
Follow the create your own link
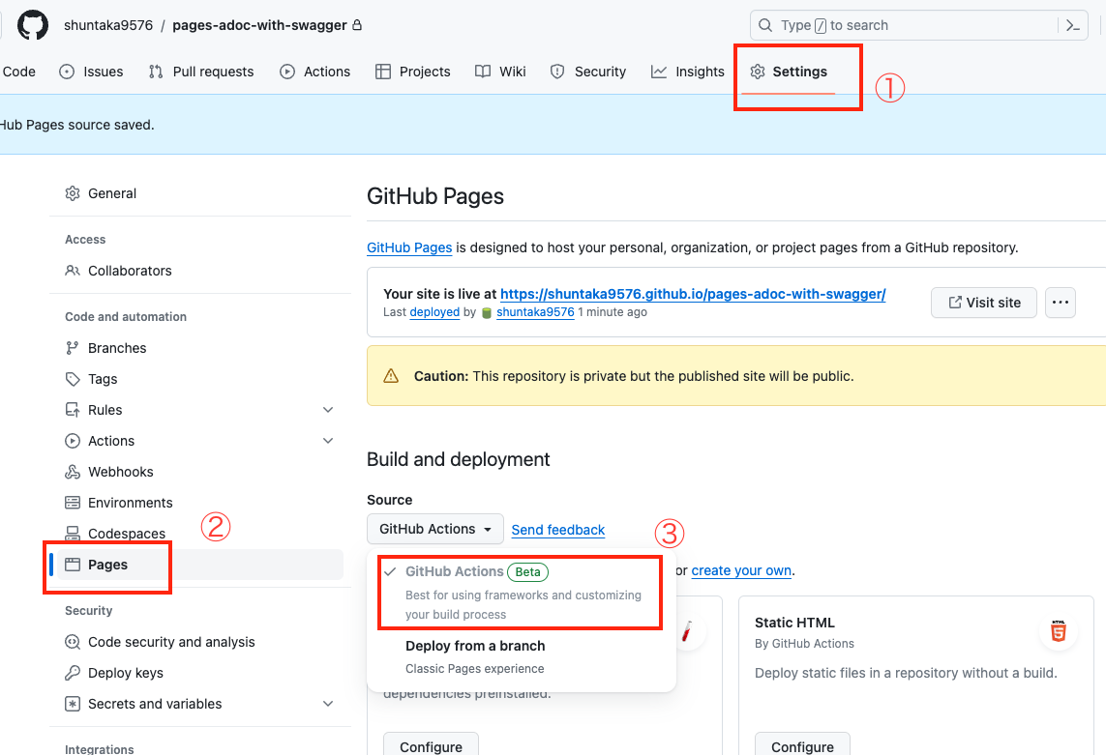(x=741, y=570)
